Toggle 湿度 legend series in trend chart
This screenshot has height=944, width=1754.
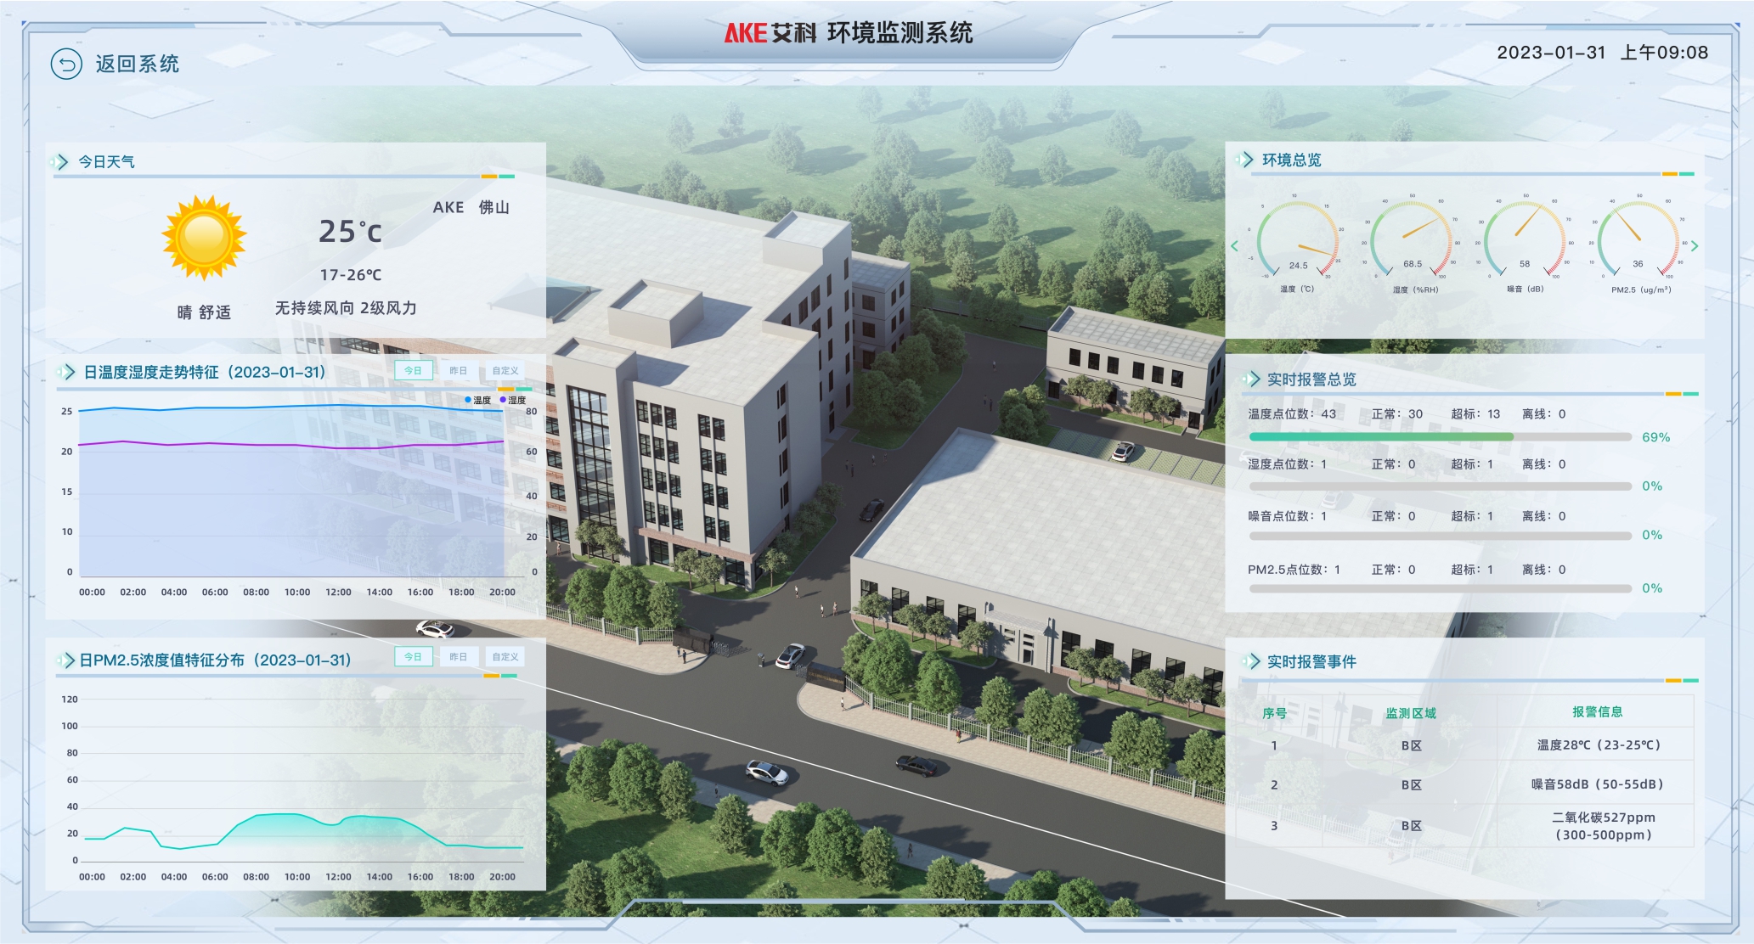tap(513, 400)
